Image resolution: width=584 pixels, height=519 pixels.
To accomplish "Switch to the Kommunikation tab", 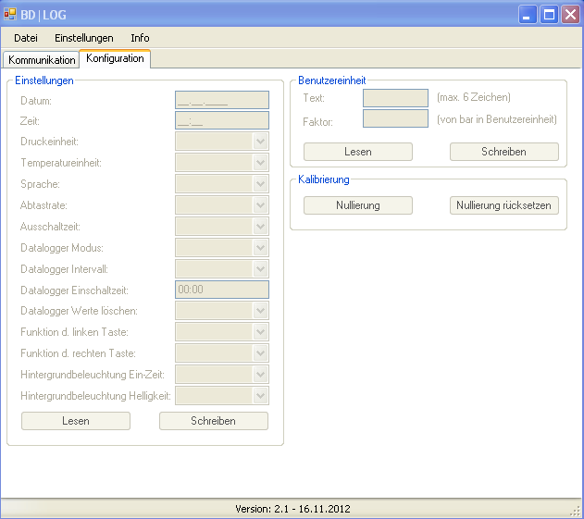I will [x=42, y=60].
